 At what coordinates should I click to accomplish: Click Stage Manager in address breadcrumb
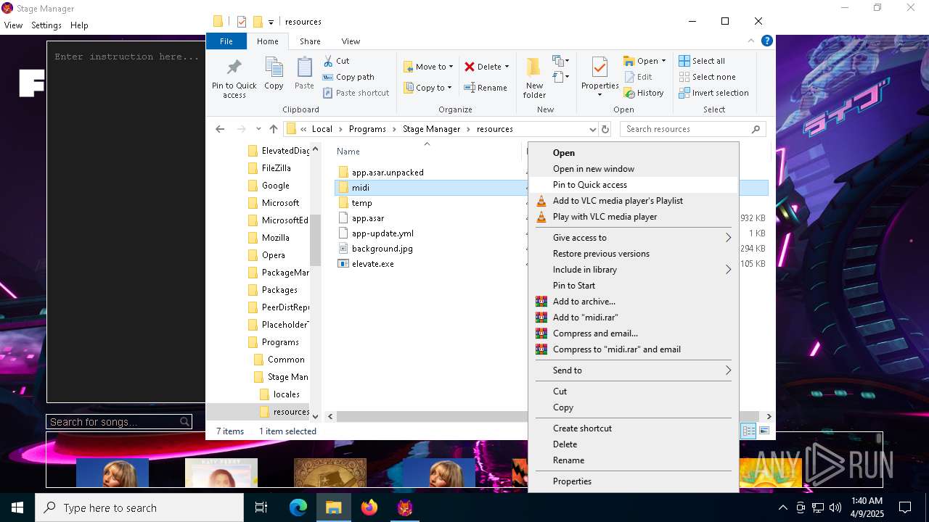pos(431,129)
